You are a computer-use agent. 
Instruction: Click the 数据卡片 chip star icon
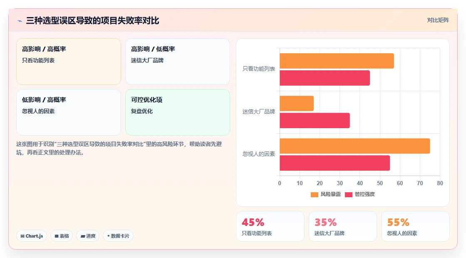click(109, 236)
